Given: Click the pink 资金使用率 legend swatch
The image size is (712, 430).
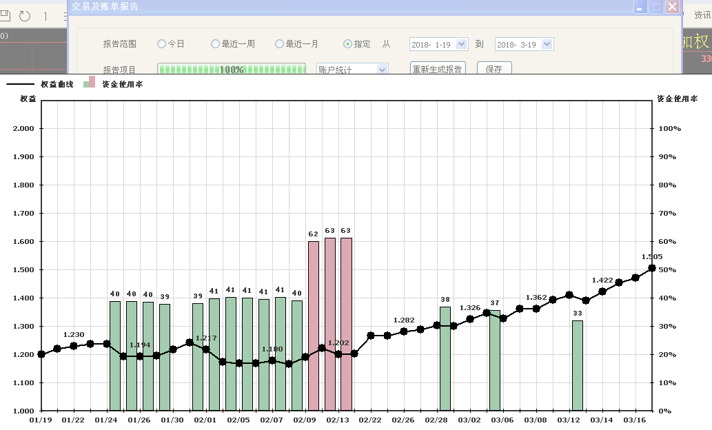Looking at the screenshot, I should 92,82.
